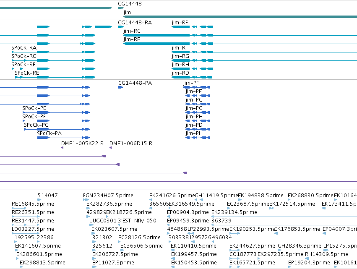Select the SPoCk-PA protein label
The image size is (357, 269).
tap(50, 133)
